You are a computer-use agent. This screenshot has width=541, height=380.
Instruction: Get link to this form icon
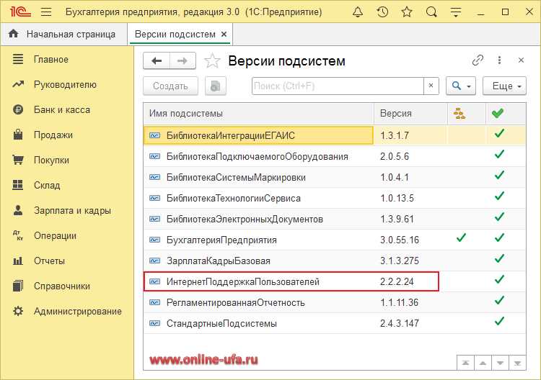click(478, 60)
